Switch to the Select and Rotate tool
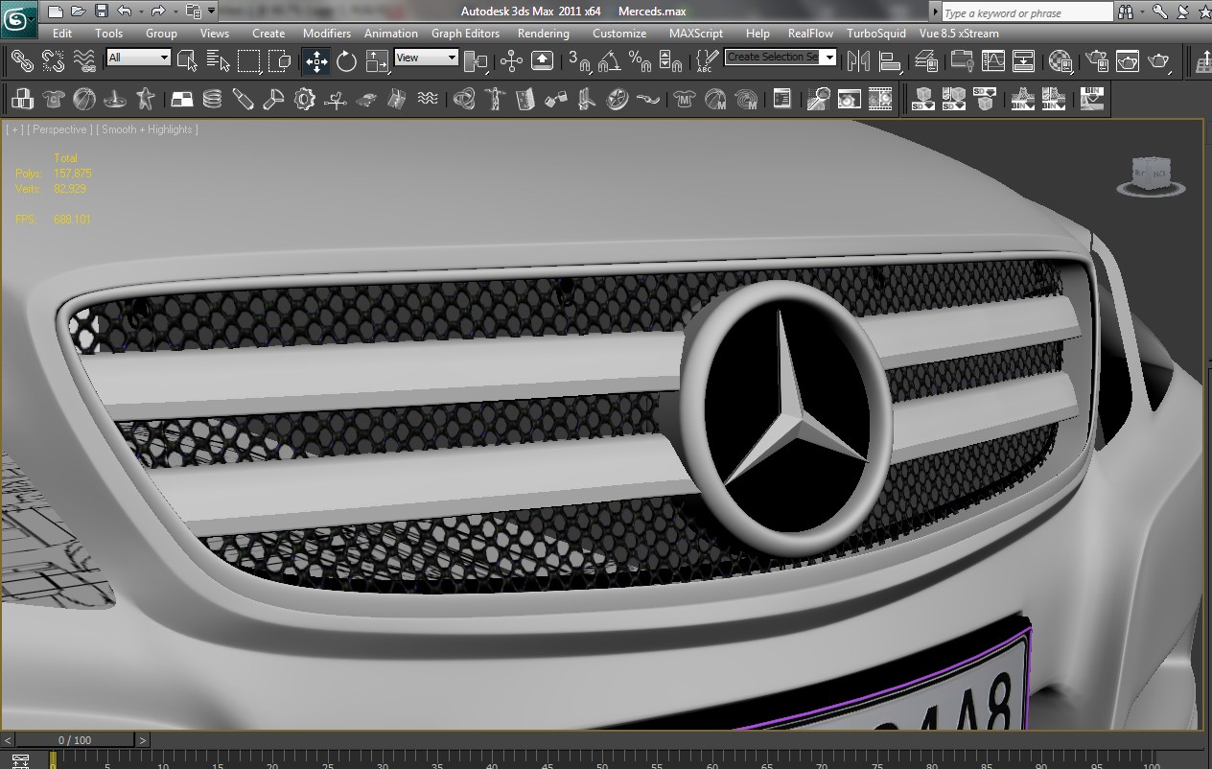 346,61
